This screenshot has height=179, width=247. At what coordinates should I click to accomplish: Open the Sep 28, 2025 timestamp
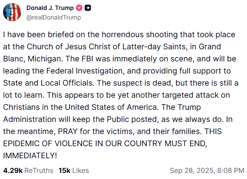tap(192, 171)
